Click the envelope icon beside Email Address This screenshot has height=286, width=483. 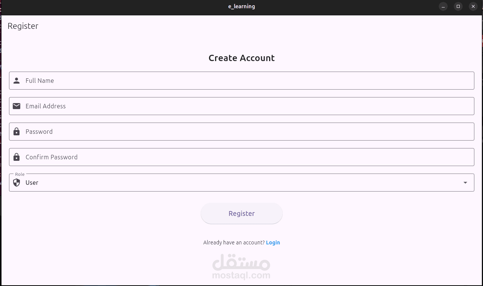click(x=17, y=106)
